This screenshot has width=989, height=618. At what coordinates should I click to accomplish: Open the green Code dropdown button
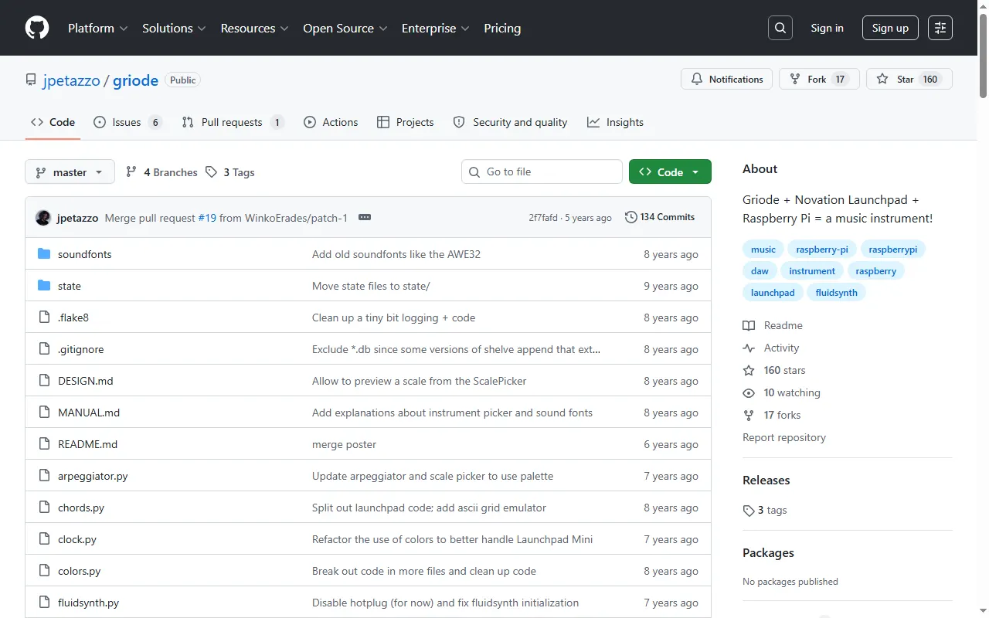click(670, 171)
